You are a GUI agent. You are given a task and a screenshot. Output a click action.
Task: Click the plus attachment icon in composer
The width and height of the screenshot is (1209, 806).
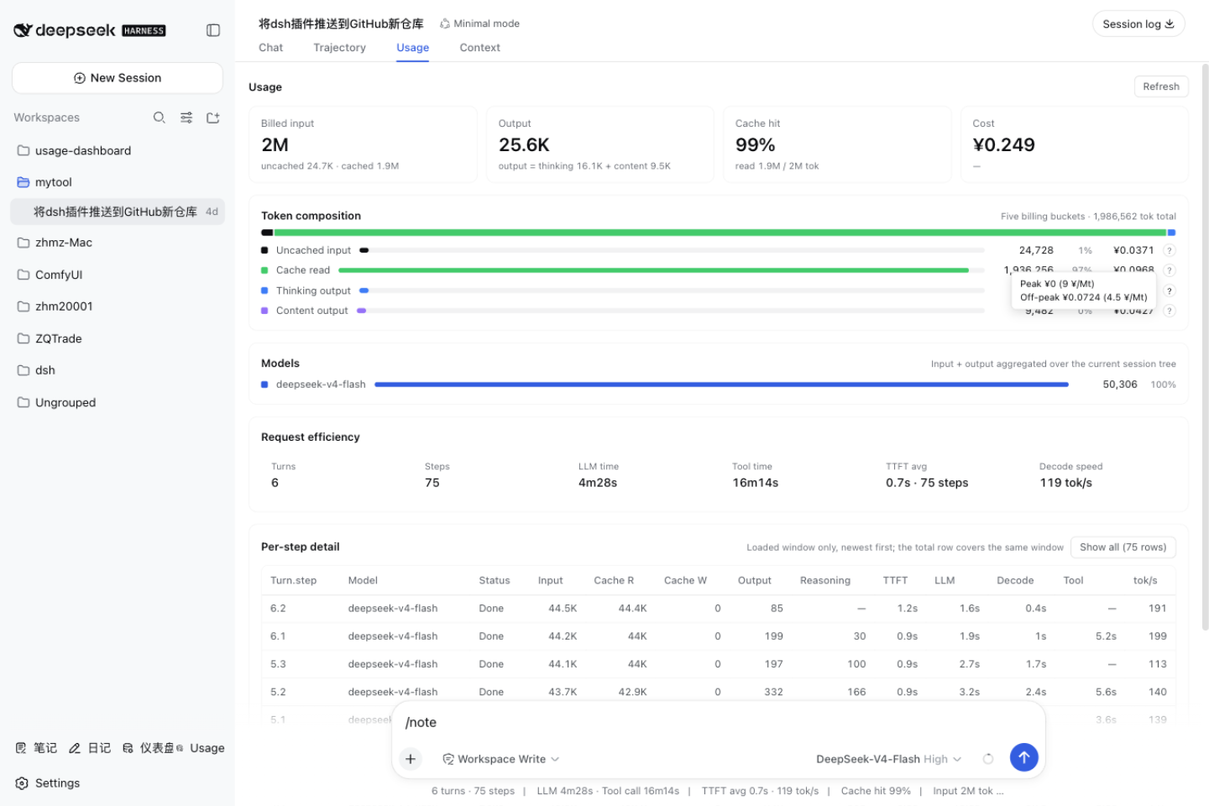(411, 759)
